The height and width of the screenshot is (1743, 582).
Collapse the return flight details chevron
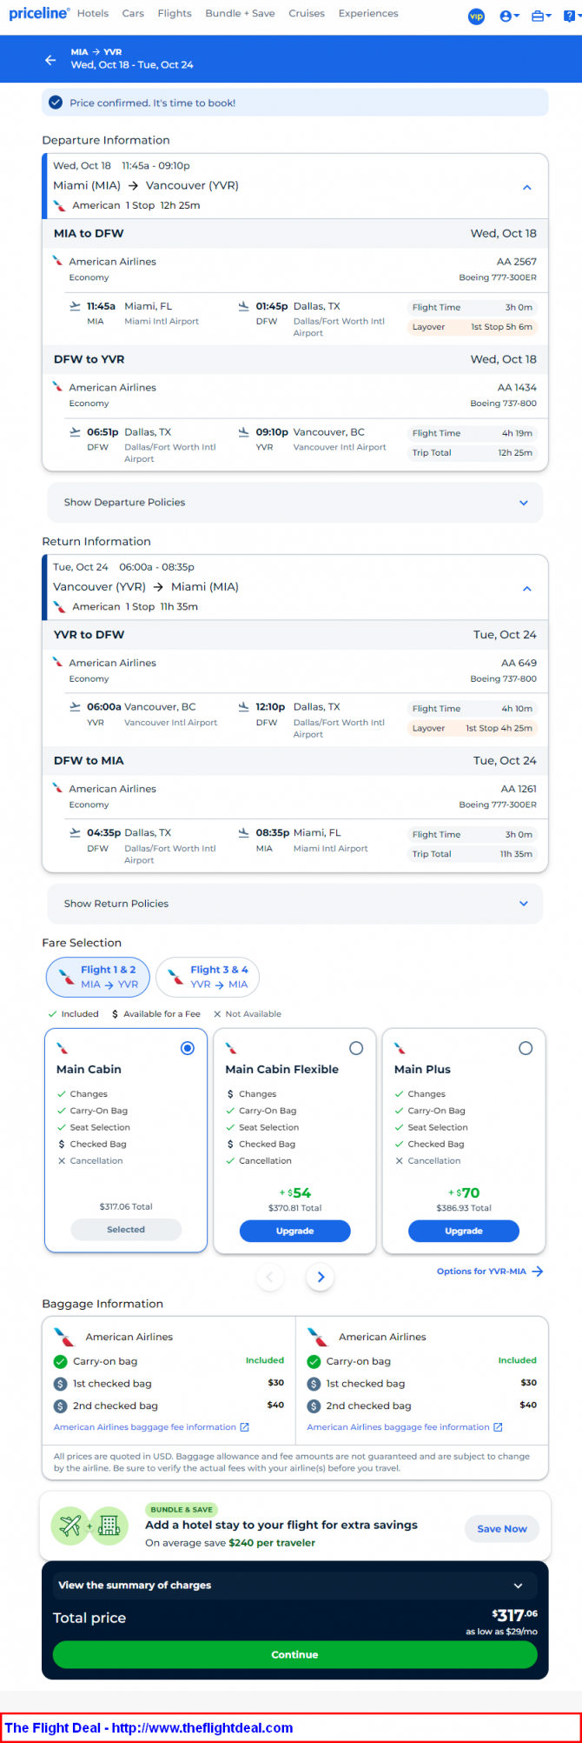526,588
